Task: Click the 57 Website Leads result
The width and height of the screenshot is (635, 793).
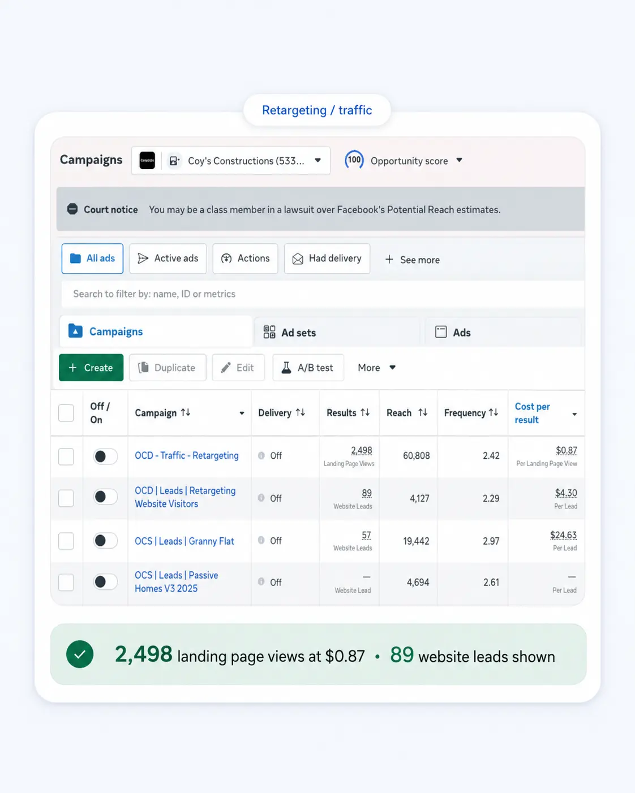Action: pyautogui.click(x=367, y=535)
